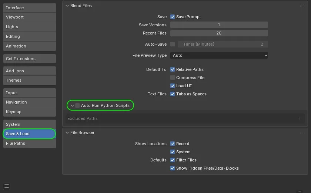Viewport: 311px width, 193px height.
Task: Open the Themes preferences tab
Action: tap(30, 80)
